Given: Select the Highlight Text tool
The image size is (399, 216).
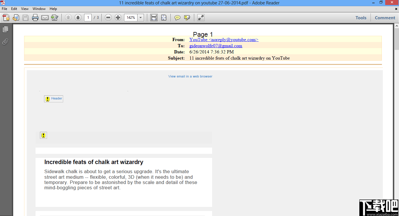Looking at the screenshot, I should coord(187,18).
